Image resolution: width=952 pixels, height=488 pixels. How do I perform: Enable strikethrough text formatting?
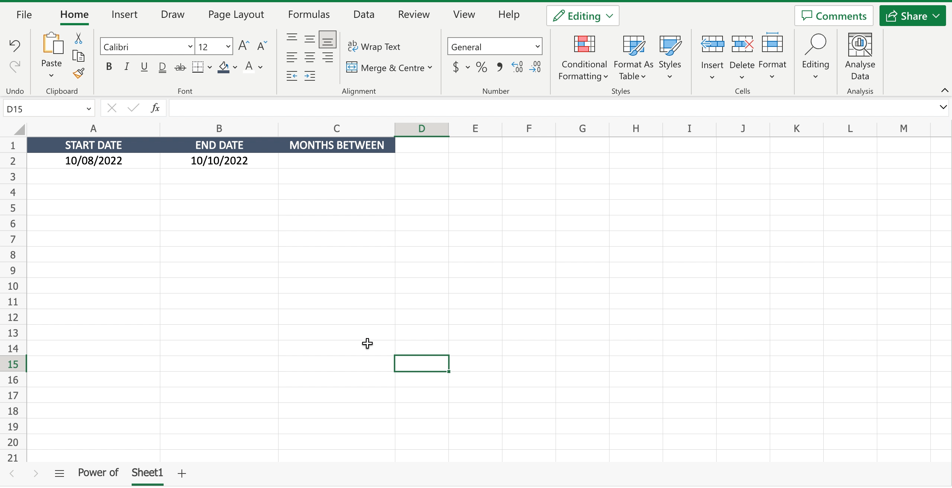click(x=180, y=67)
